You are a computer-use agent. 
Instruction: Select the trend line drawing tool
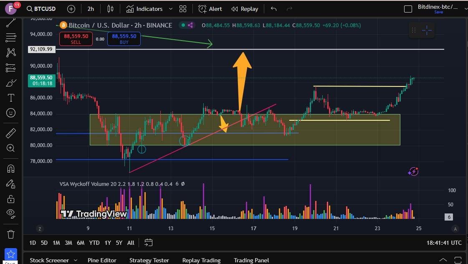11,23
